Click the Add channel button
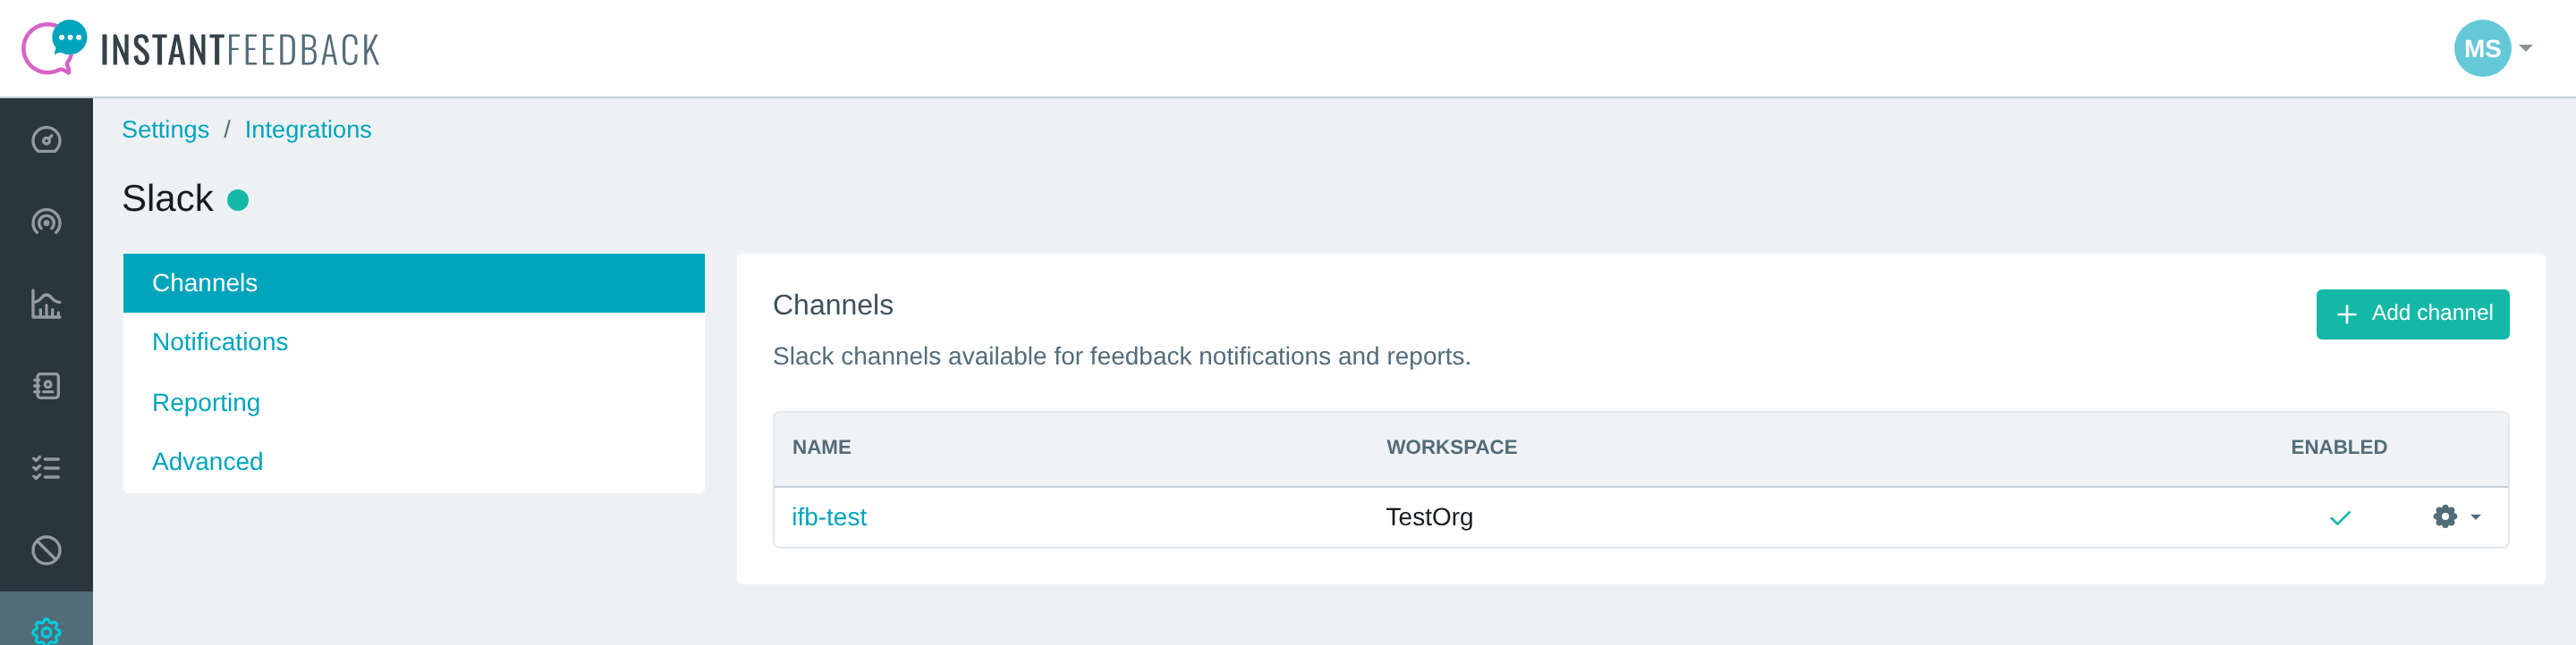This screenshot has height=645, width=2576. click(2411, 314)
